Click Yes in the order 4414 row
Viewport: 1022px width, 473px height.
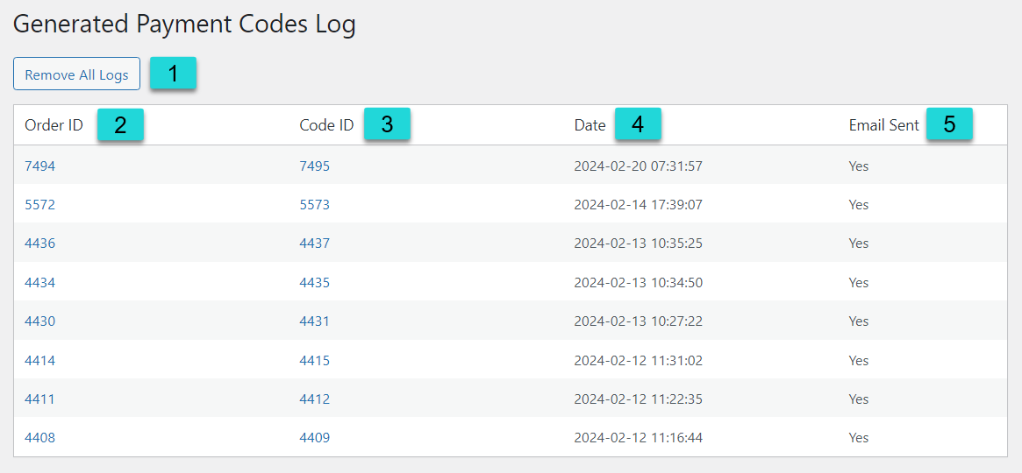(859, 360)
